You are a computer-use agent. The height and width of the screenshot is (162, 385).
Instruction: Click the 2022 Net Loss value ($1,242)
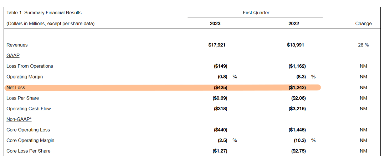(297, 87)
